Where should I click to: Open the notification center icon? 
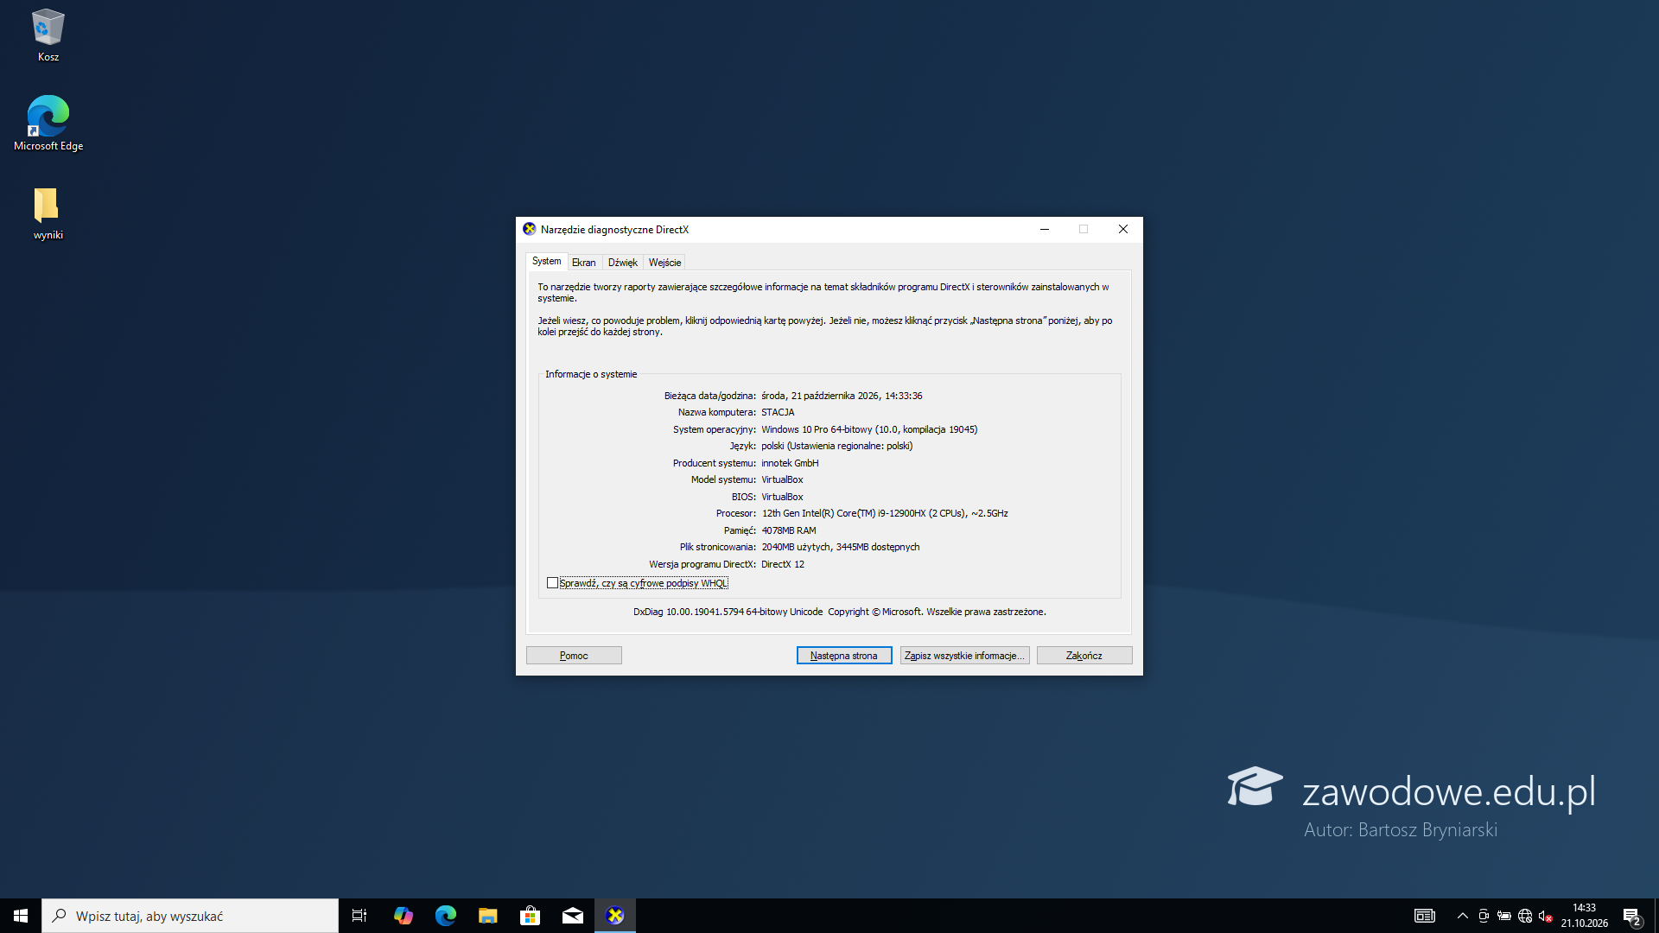(x=1631, y=916)
